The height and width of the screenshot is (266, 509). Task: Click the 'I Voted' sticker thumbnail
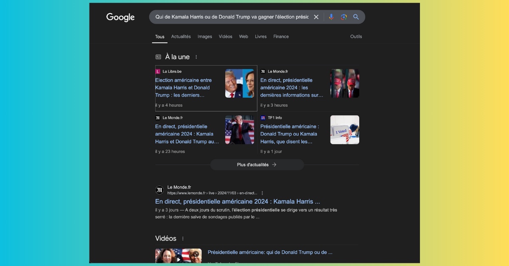[x=345, y=130]
